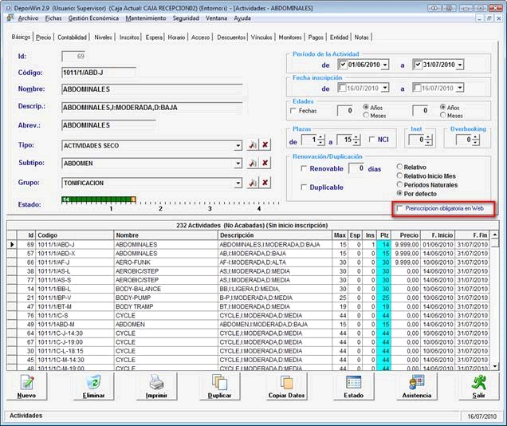The image size is (507, 426).
Task: Exit the window with Salir
Action: pos(479,386)
